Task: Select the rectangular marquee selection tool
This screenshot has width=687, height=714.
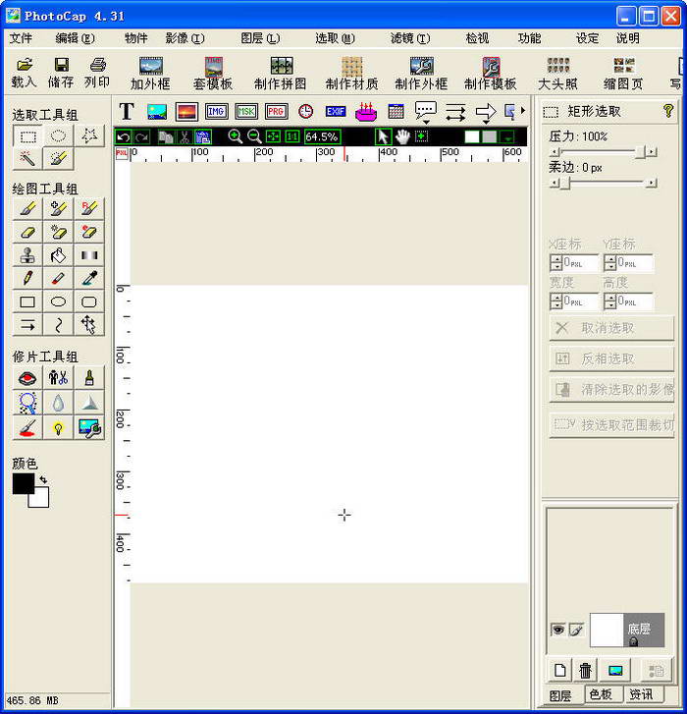Action: coord(27,136)
